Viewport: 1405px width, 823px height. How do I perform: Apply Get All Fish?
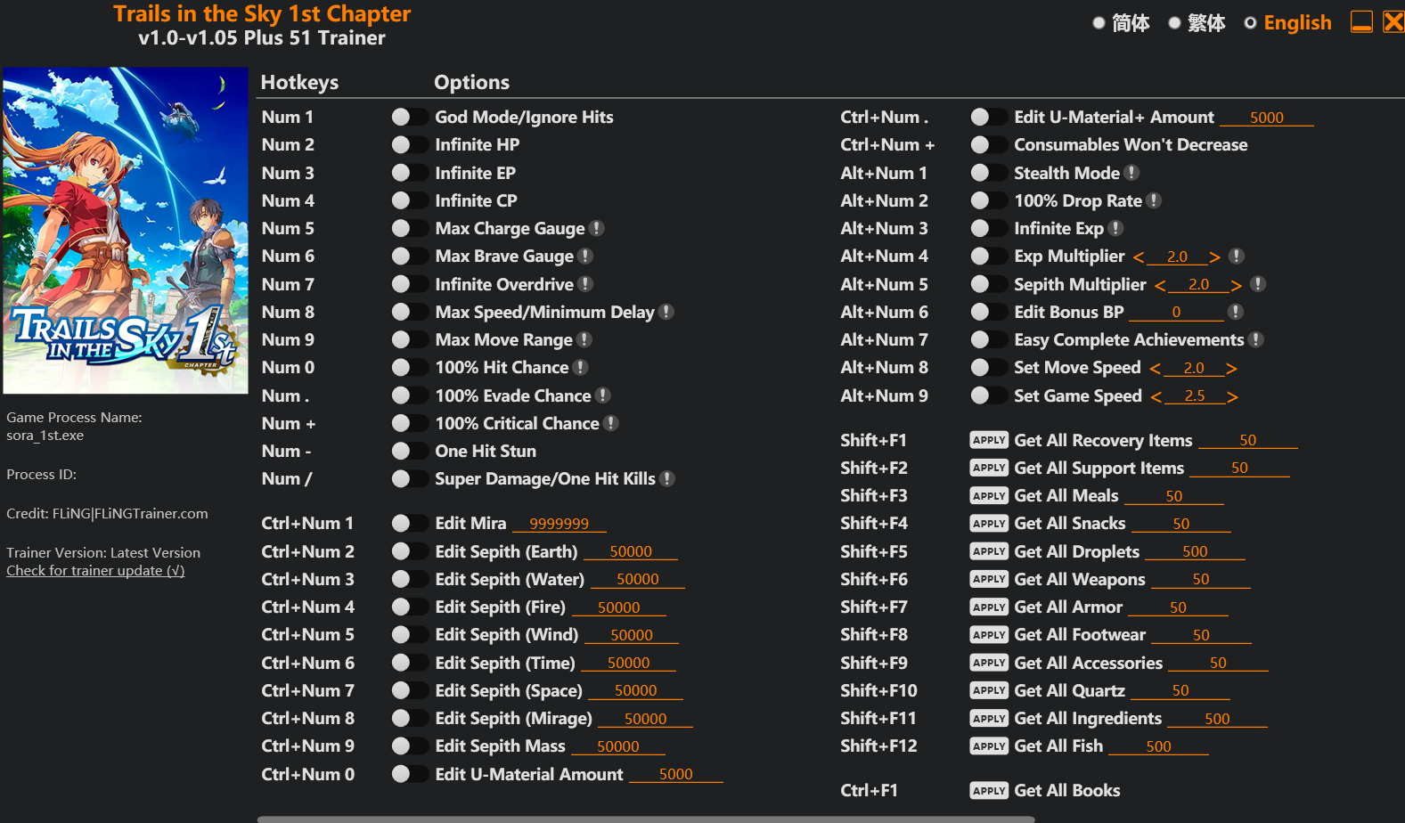click(989, 746)
